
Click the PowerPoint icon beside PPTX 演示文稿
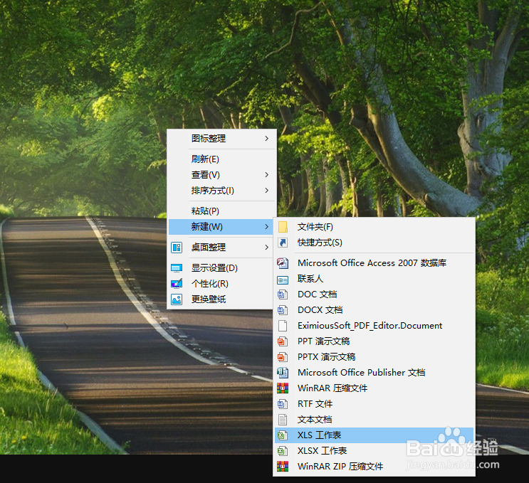(283, 357)
